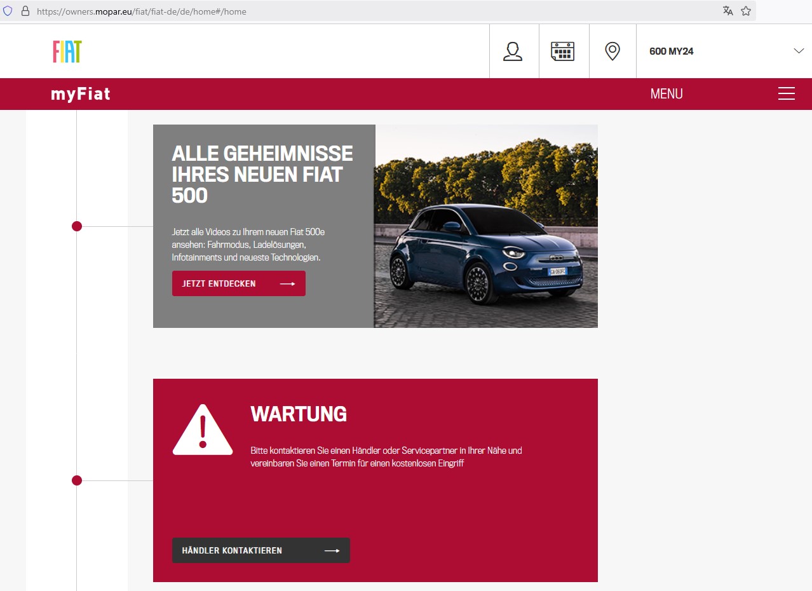Select timeline dot beside Wartung card
Image resolution: width=812 pixels, height=591 pixels.
click(x=77, y=480)
